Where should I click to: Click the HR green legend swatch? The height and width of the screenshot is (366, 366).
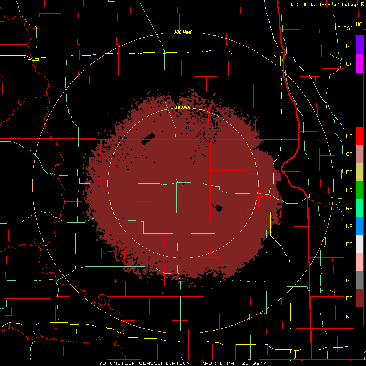click(359, 190)
